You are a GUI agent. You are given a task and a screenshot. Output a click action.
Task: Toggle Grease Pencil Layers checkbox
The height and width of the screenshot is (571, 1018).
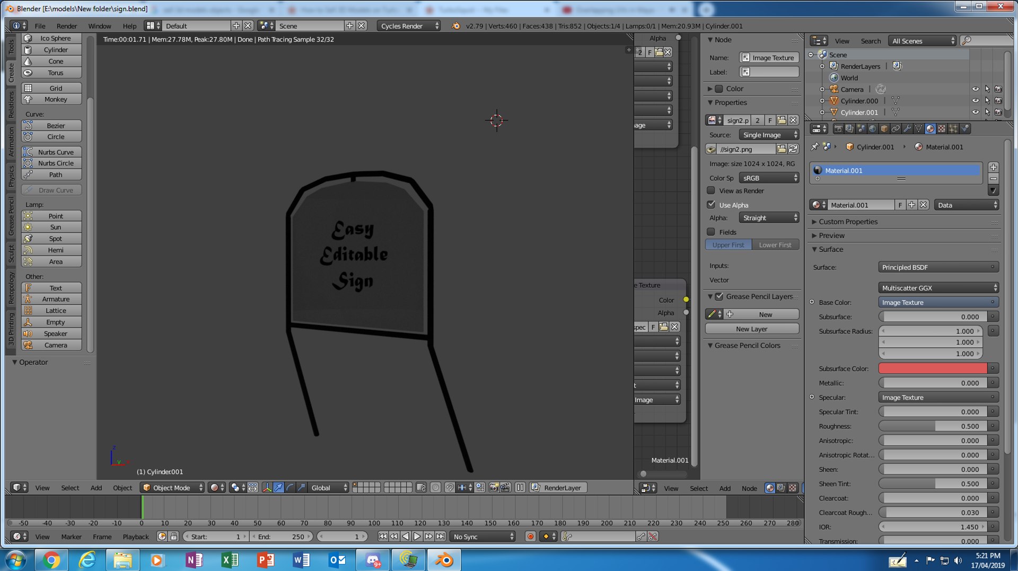pos(719,296)
